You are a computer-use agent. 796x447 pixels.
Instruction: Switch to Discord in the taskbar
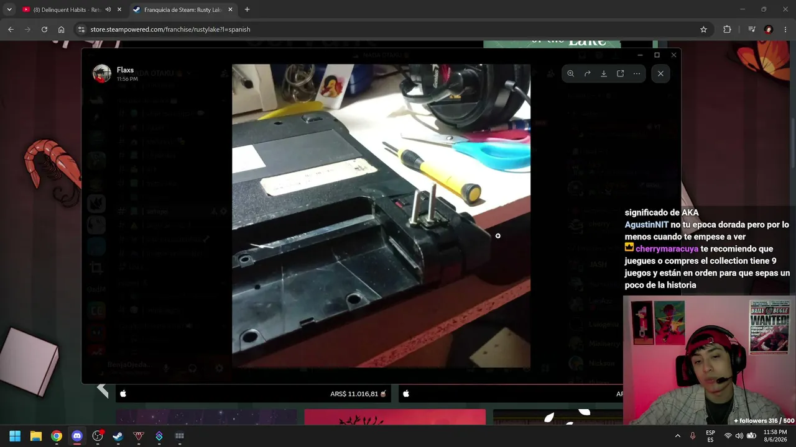click(77, 436)
